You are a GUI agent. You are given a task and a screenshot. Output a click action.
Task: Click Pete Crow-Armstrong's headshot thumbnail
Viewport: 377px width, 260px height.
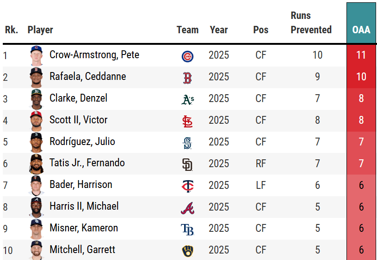pyautogui.click(x=36, y=55)
